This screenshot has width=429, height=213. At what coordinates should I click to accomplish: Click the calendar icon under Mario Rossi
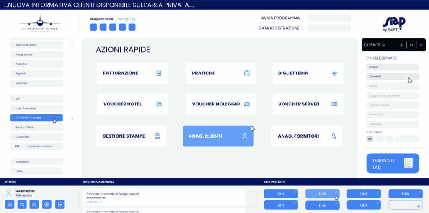[9, 204]
